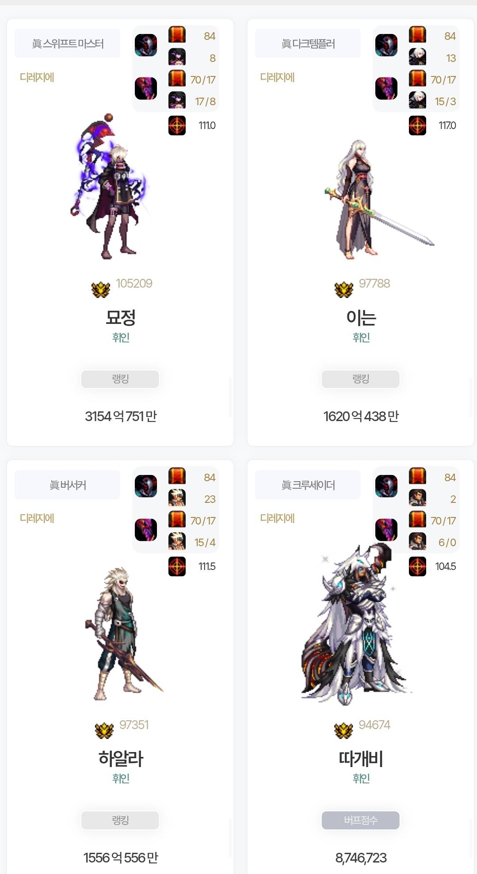The height and width of the screenshot is (874, 477).
Task: Click the red crosshair icon on 묘정 card
Action: [x=177, y=125]
